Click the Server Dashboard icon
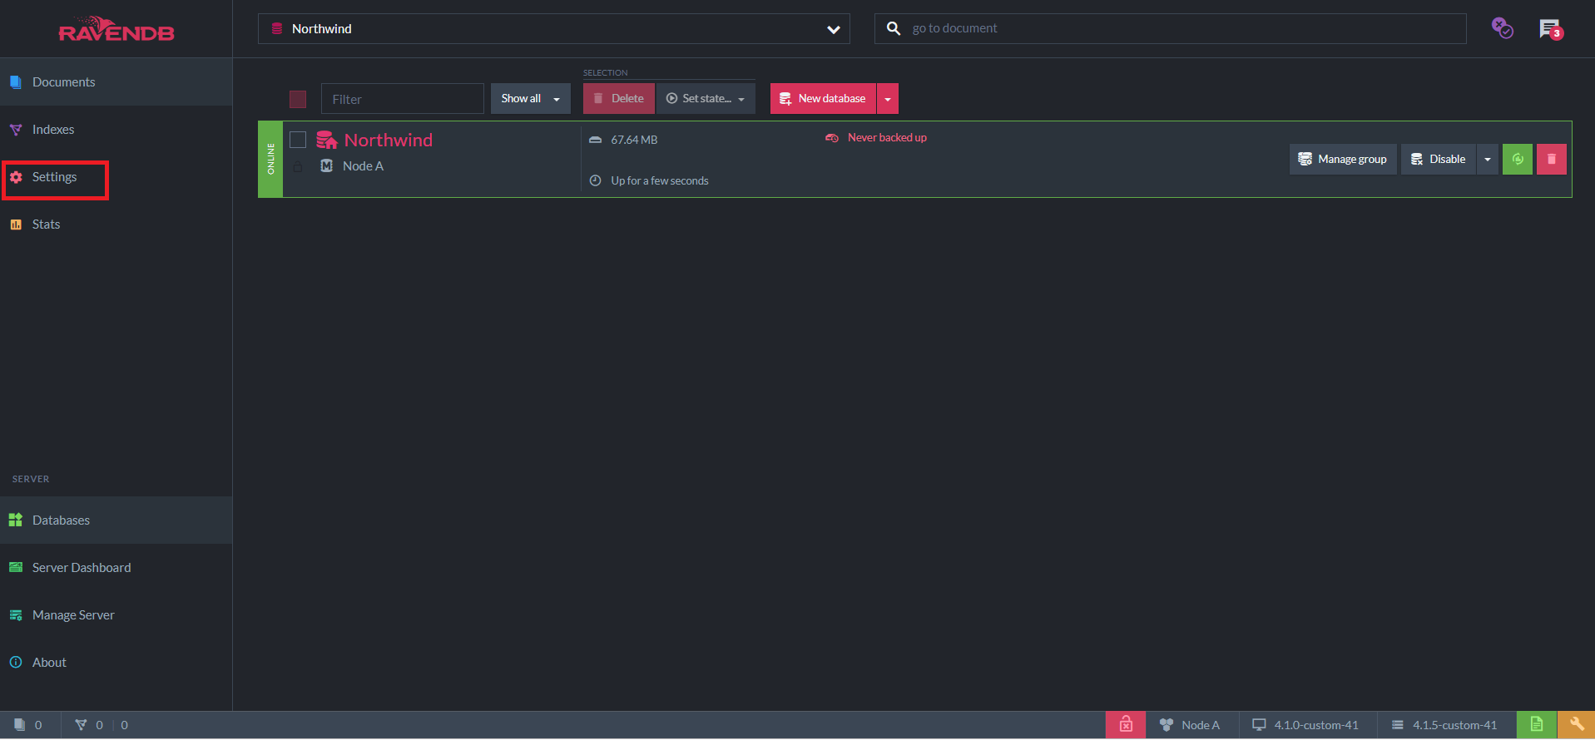 click(x=16, y=567)
